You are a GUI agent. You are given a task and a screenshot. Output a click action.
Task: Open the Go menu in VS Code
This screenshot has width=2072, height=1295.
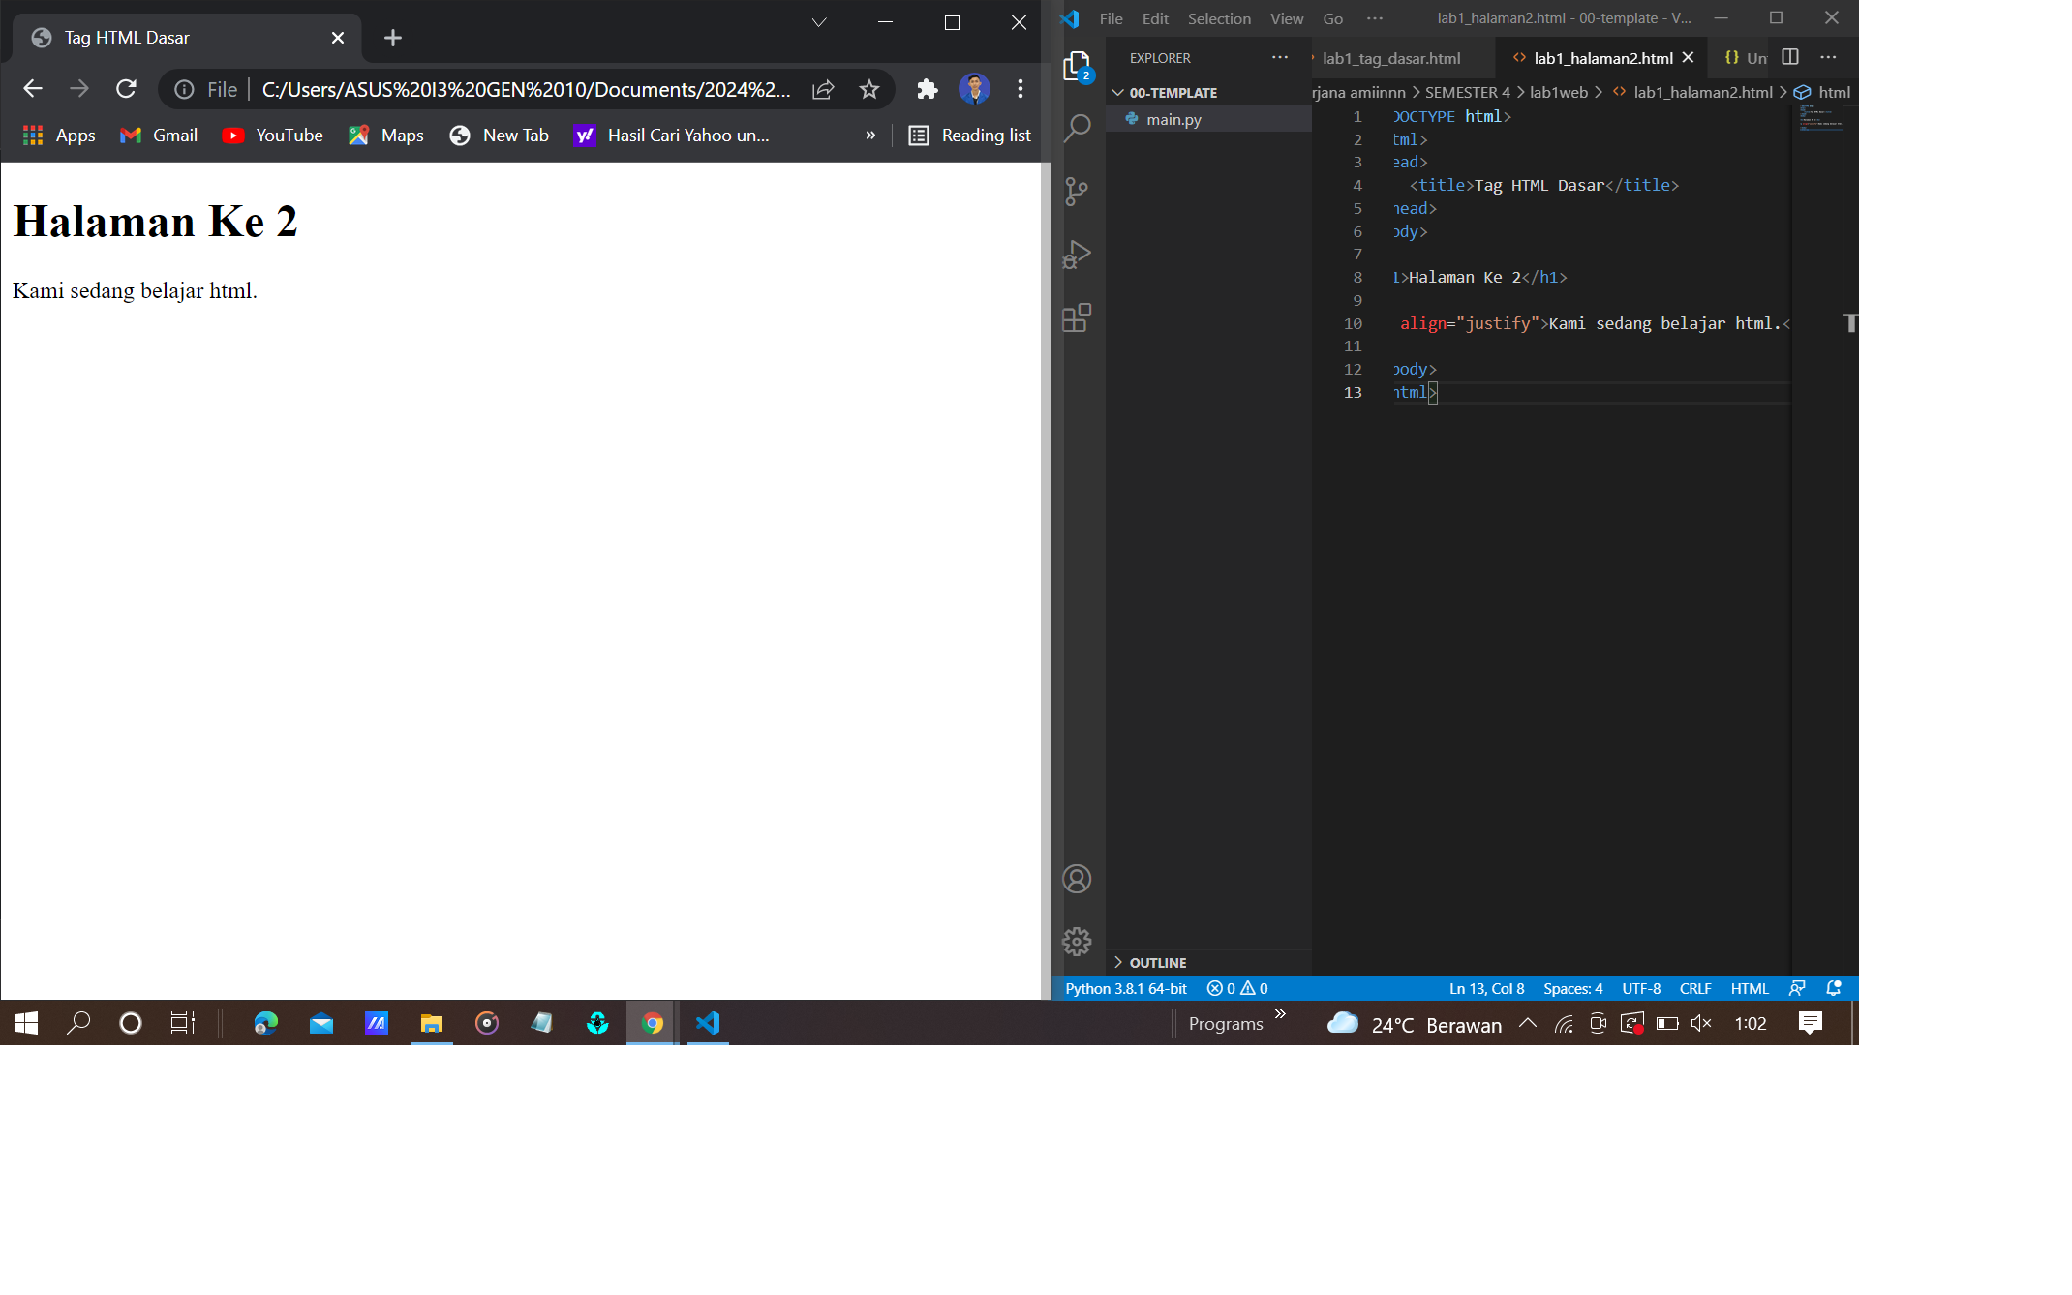pyautogui.click(x=1333, y=18)
